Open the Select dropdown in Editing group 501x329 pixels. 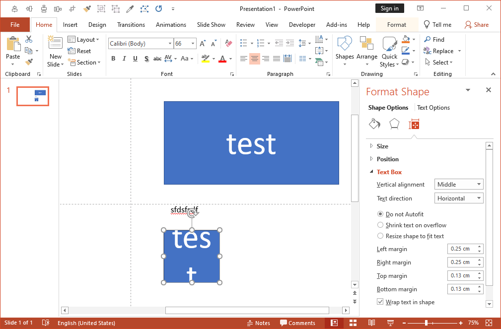(x=439, y=63)
